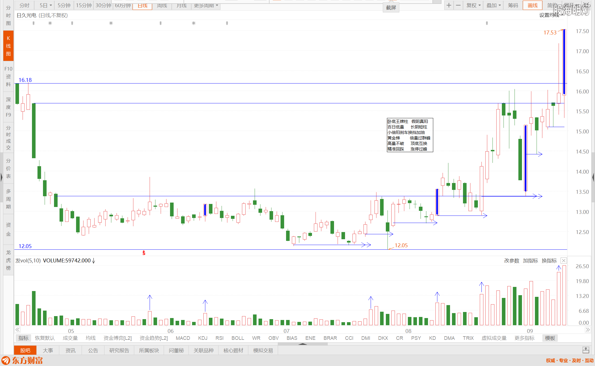
Task: Click 恢复默认 indicator option
Action: [x=45, y=338]
